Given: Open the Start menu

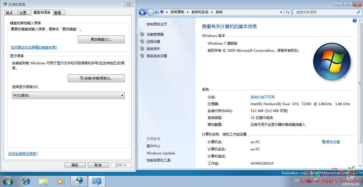Looking at the screenshot, I should [x=8, y=181].
